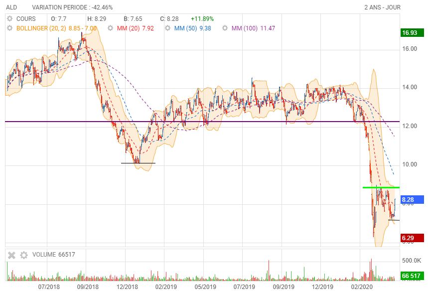
Task: Click the 12/2018 date axis label
Action: (127, 287)
